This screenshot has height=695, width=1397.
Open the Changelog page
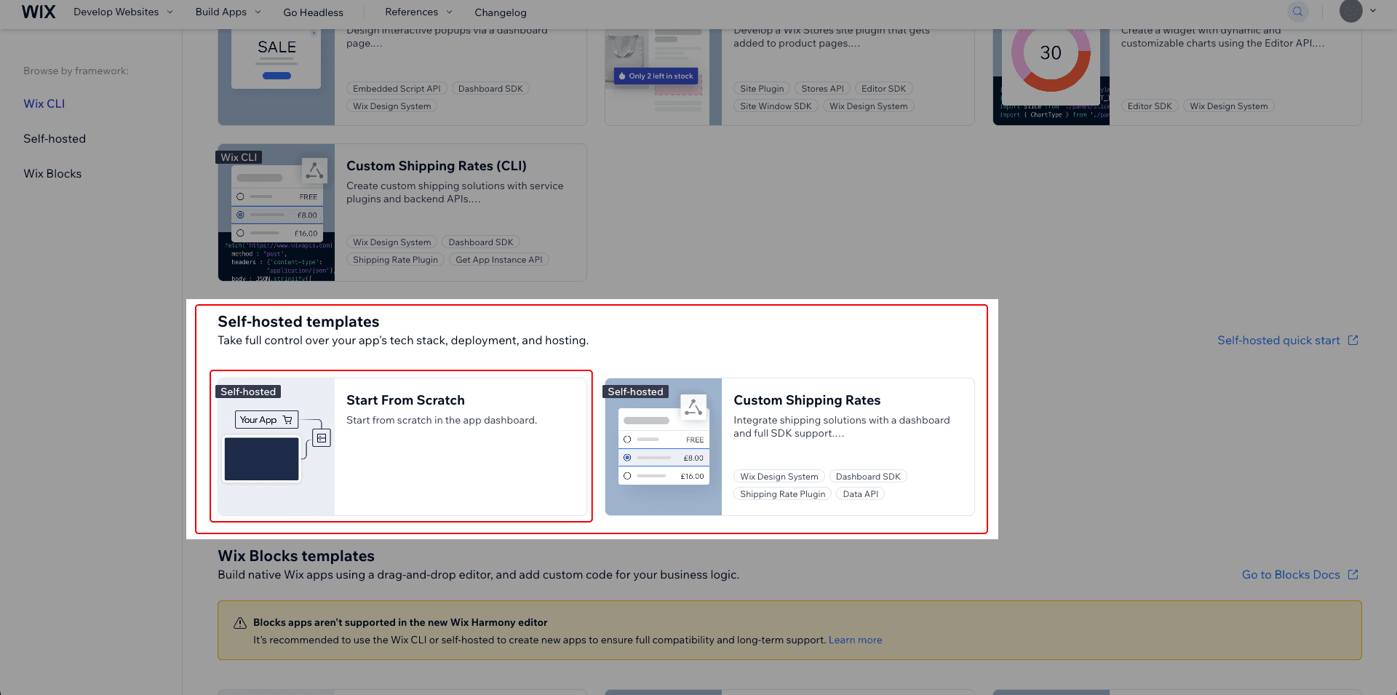500,12
